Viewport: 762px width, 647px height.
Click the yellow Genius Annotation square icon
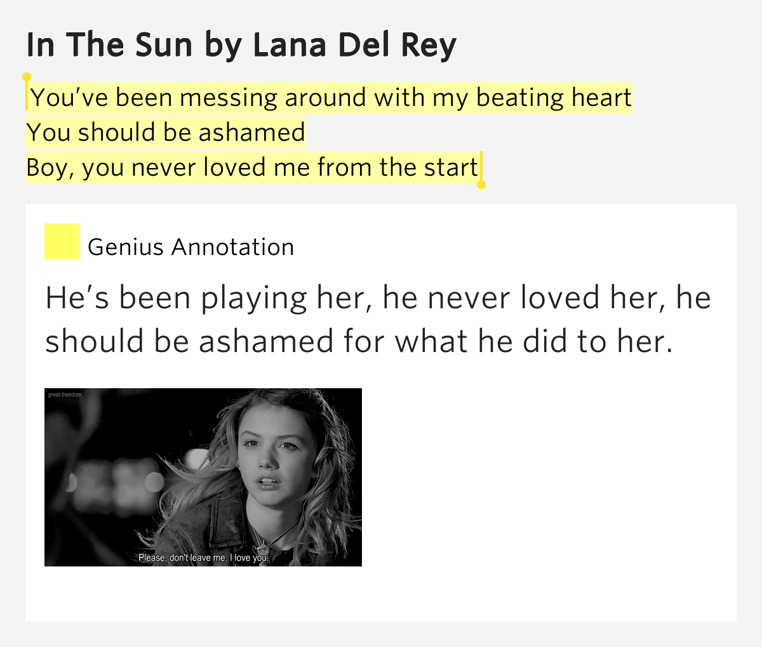click(x=62, y=241)
